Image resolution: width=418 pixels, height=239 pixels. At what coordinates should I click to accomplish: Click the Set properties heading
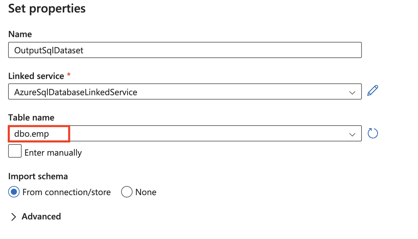(47, 8)
